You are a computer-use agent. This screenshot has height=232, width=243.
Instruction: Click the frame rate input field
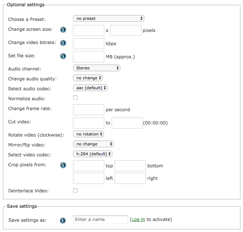(x=89, y=110)
